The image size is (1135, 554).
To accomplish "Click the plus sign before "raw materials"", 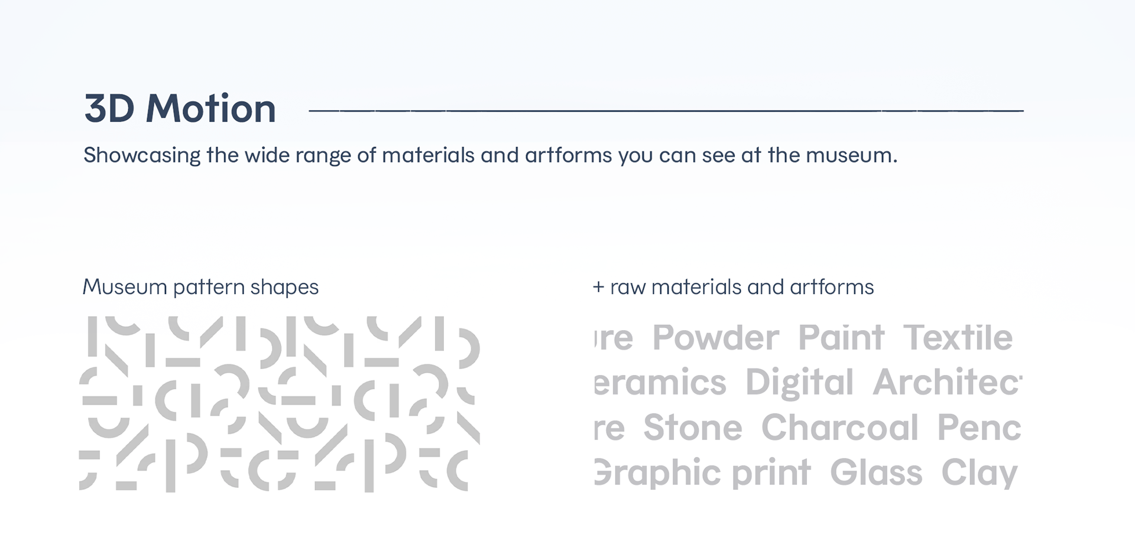I will (x=598, y=288).
